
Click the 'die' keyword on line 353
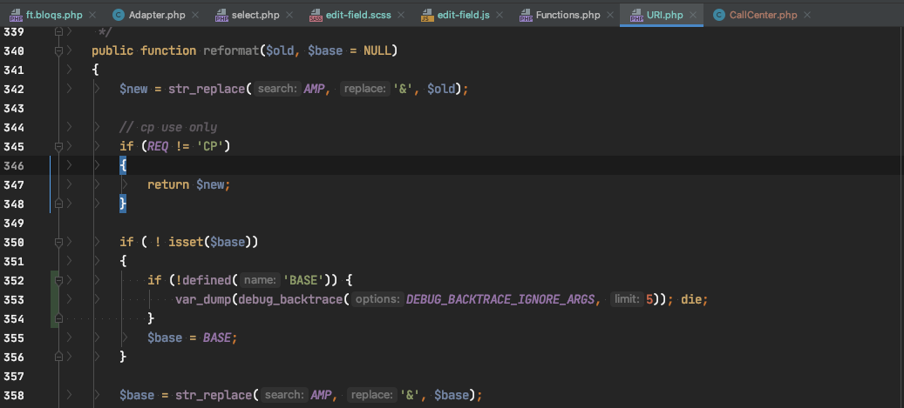pyautogui.click(x=692, y=299)
